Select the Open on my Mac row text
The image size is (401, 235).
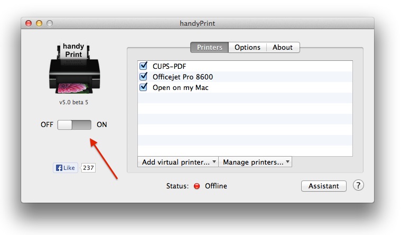(x=181, y=88)
